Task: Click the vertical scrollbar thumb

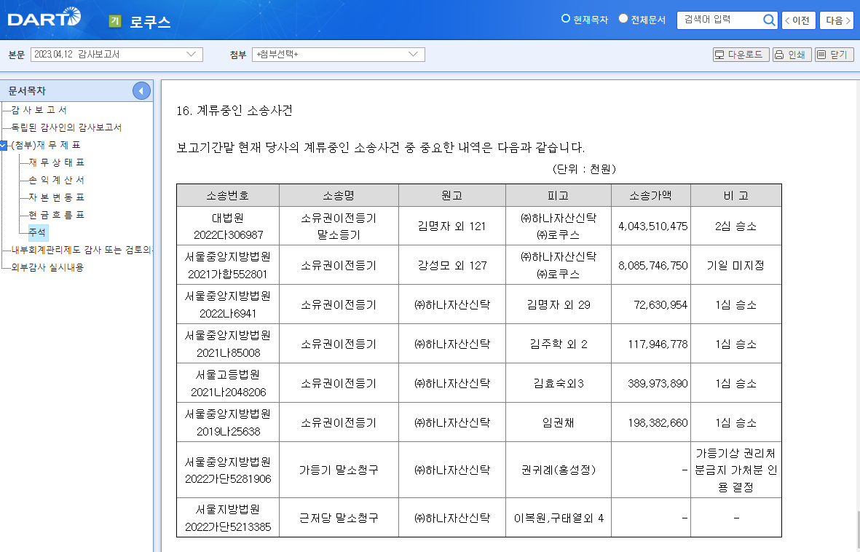Action: click(858, 531)
